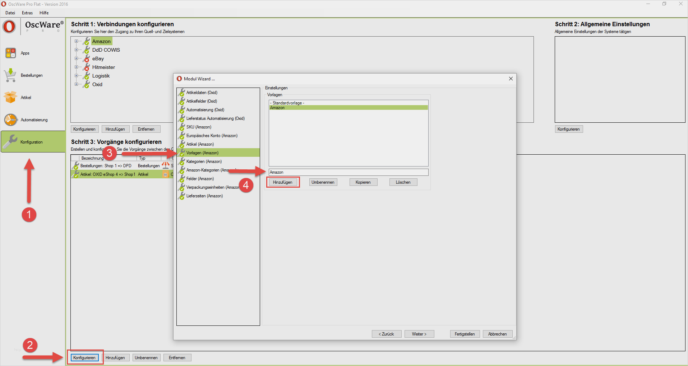The image size is (688, 366).
Task: Expand the Amazon connection tree node
Action: 76,41
